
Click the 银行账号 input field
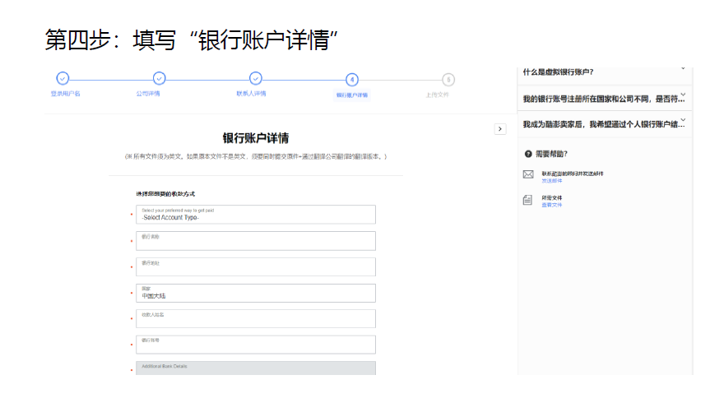pyautogui.click(x=258, y=345)
